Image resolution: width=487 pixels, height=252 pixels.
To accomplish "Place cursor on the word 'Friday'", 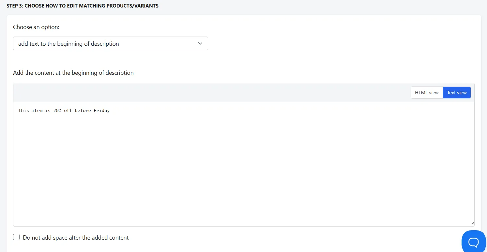I will 102,110.
